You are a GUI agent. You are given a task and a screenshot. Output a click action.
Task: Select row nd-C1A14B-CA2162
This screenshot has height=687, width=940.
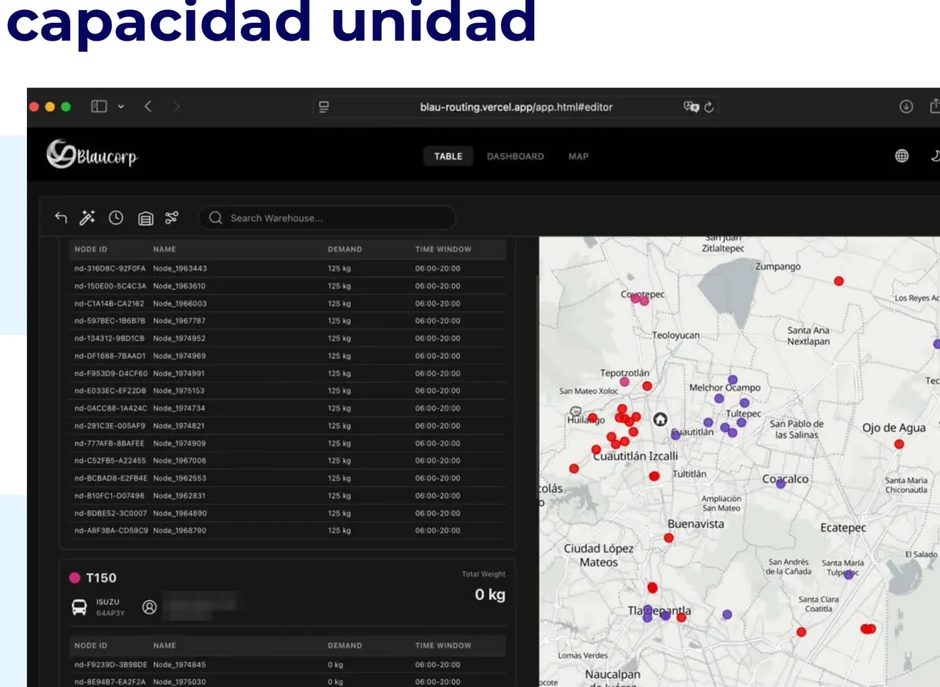pyautogui.click(x=287, y=303)
